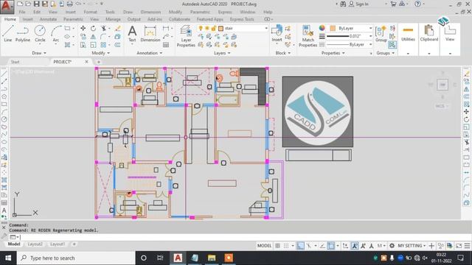Click Match Properties tool

[308, 36]
